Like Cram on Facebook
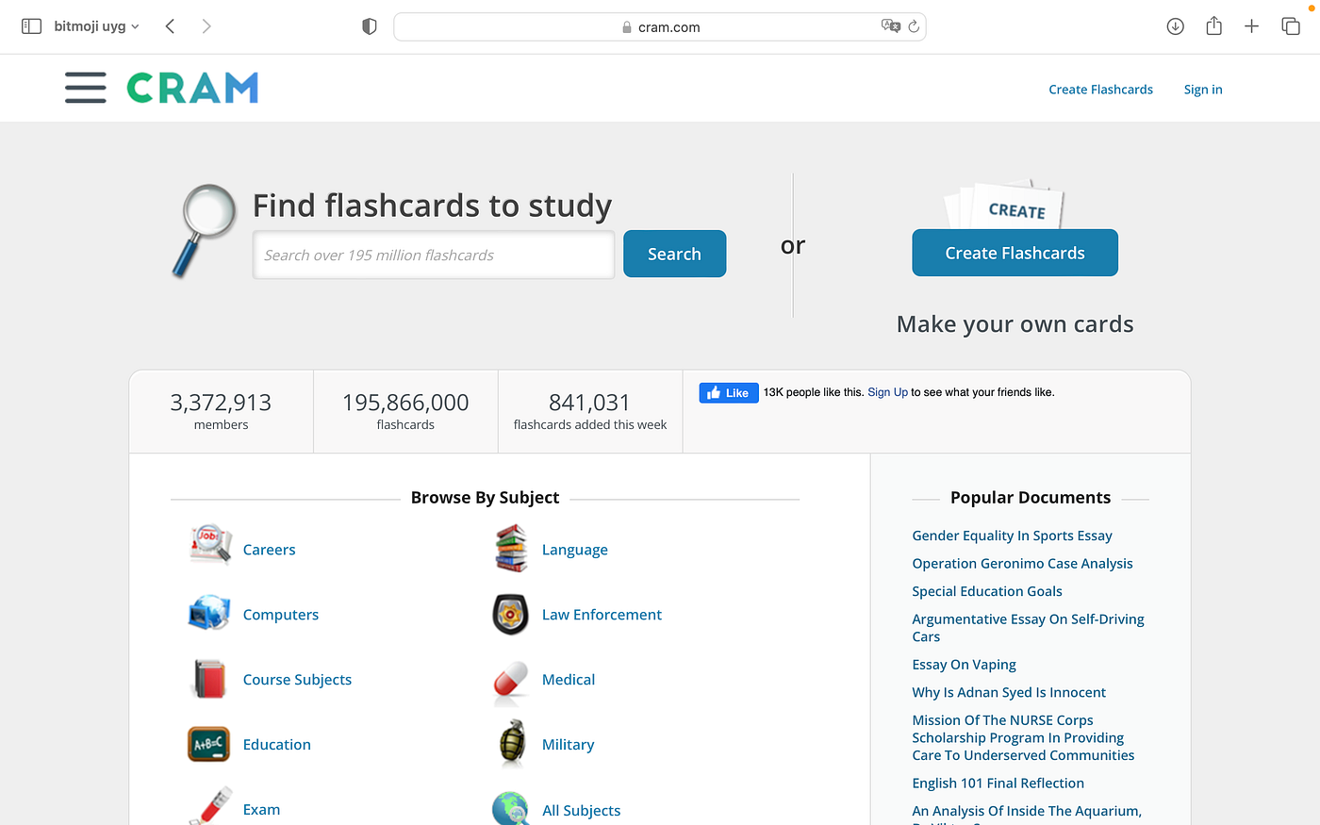 (x=729, y=393)
